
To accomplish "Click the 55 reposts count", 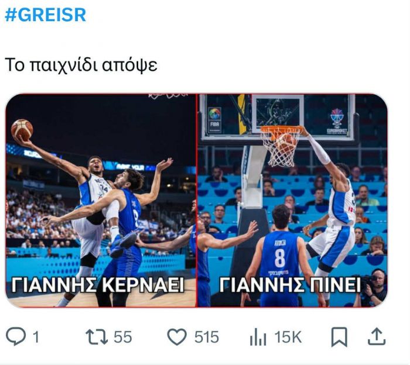I will click(122, 338).
